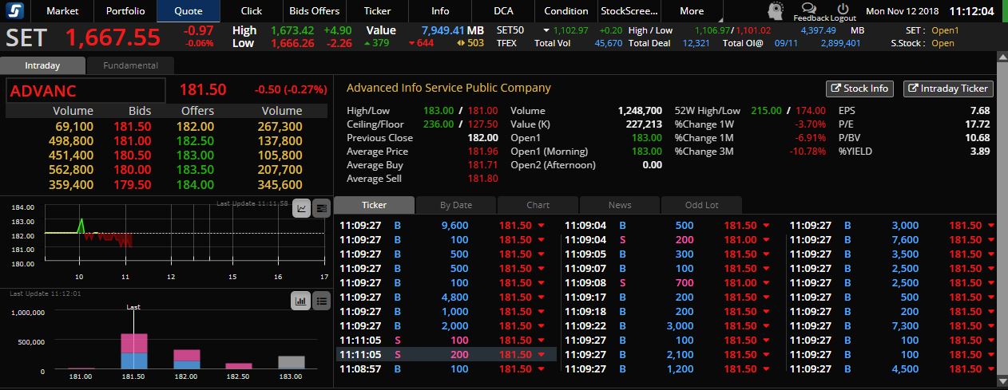Open the Feedback chat icon
1008x390 pixels.
(811, 8)
